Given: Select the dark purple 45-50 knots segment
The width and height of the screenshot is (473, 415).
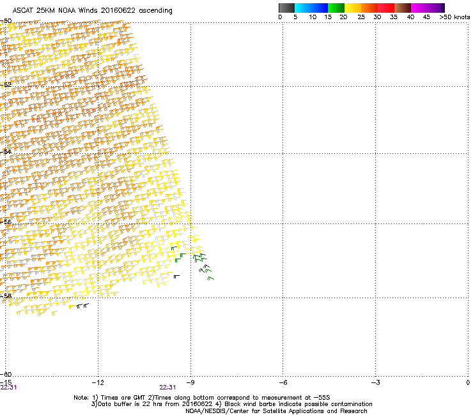Looking at the screenshot, I should tap(436, 8).
